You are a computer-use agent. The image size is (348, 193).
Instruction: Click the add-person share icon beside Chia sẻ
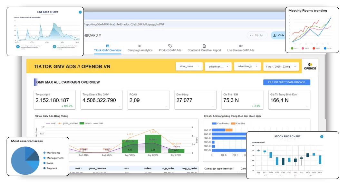(x=275, y=35)
